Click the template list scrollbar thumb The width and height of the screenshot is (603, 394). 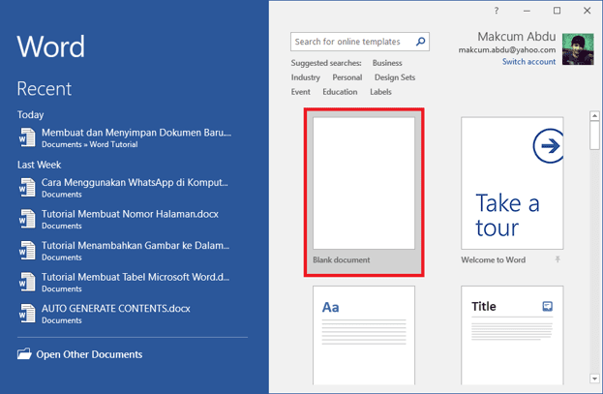pos(594,136)
